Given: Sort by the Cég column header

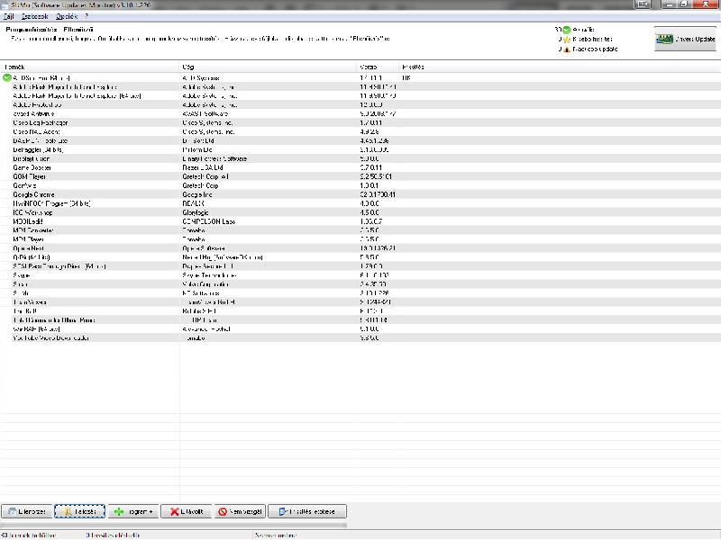Looking at the screenshot, I should pyautogui.click(x=268, y=67).
